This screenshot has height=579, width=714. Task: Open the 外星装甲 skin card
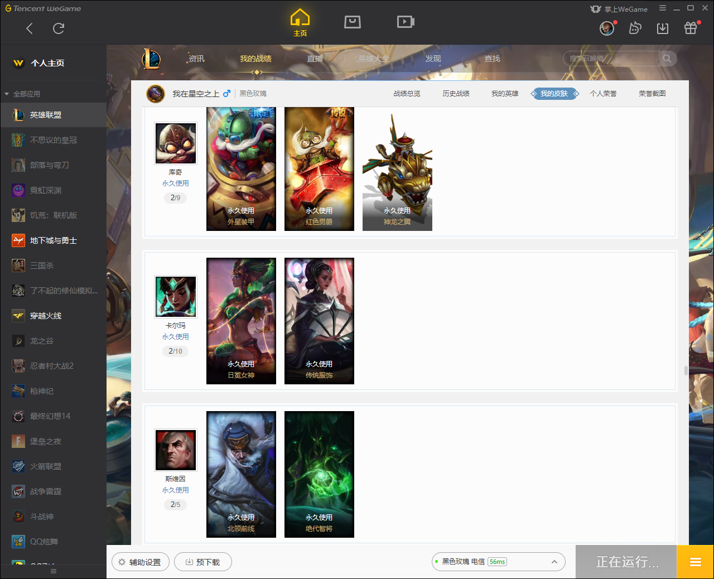pyautogui.click(x=241, y=169)
